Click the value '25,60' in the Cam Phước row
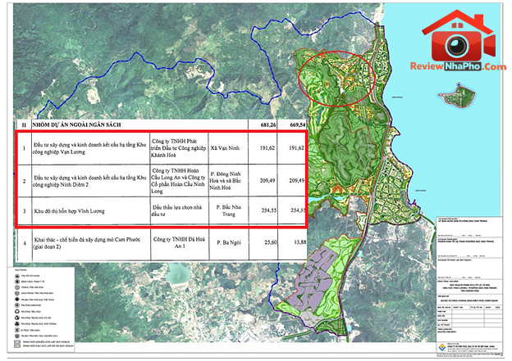 point(271,242)
